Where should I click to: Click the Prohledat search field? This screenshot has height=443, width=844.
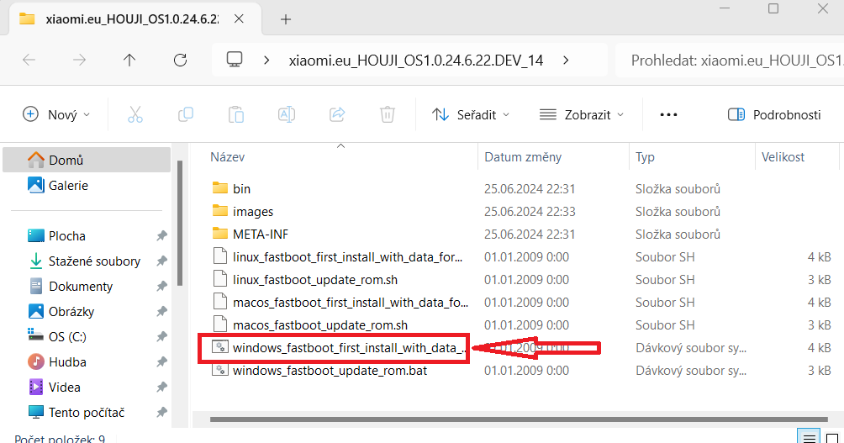[731, 60]
